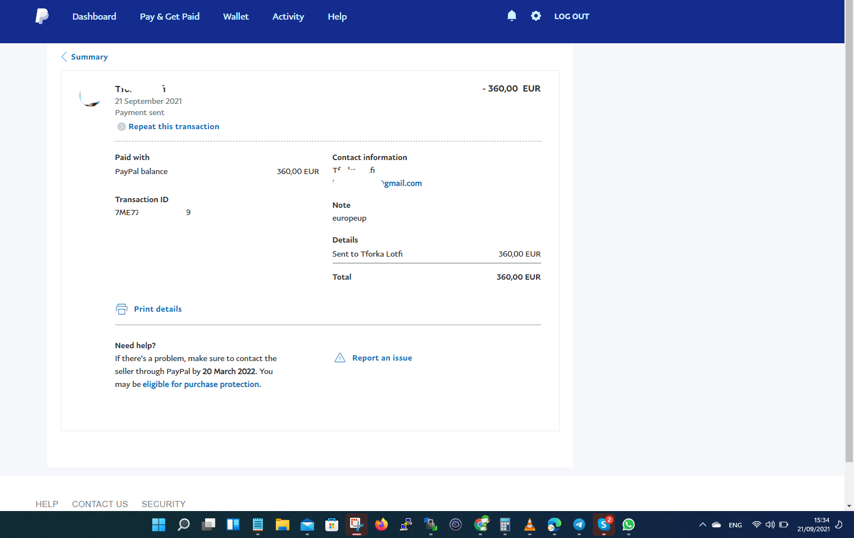Screen dimensions: 854x538
Task: Click the battery tray icon
Action: coord(784,525)
